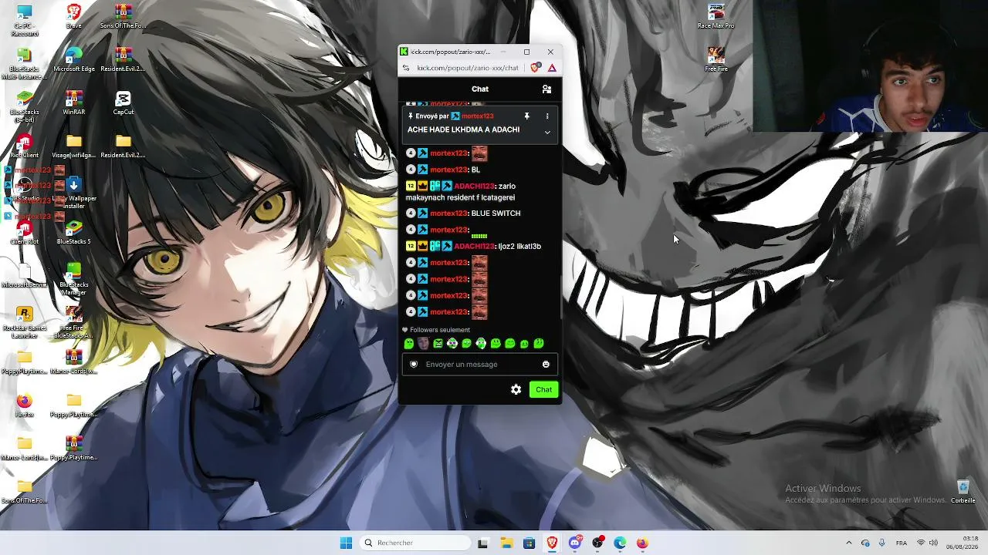Open File Explorer from taskbar
Screen dimensions: 988x555
pos(506,543)
